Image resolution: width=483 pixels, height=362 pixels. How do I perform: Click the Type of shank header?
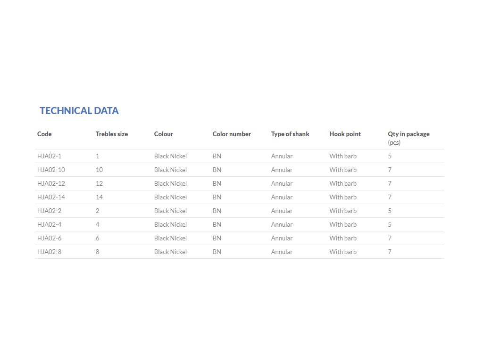(290, 134)
